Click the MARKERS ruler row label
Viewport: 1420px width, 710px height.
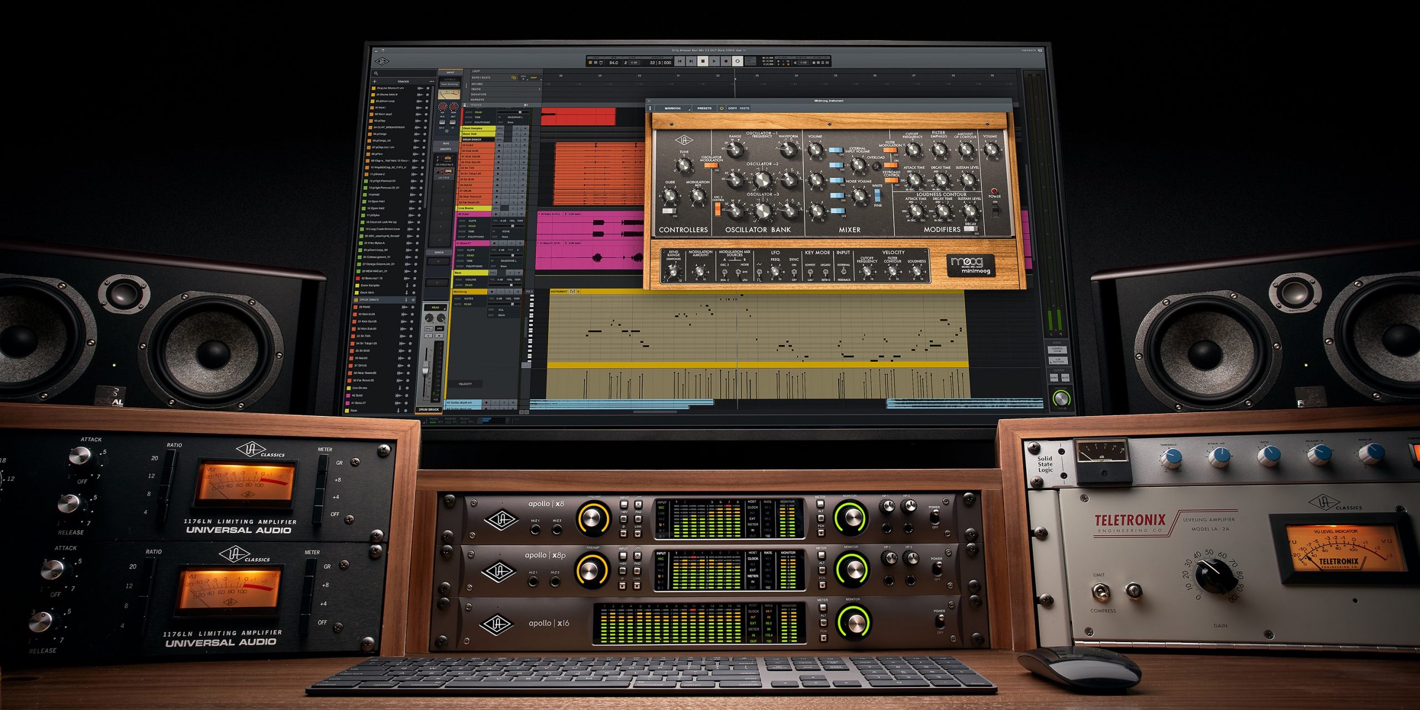[477, 100]
